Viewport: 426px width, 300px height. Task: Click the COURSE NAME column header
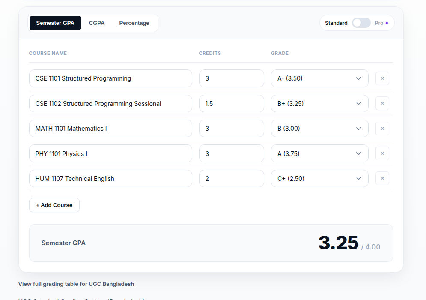(48, 53)
